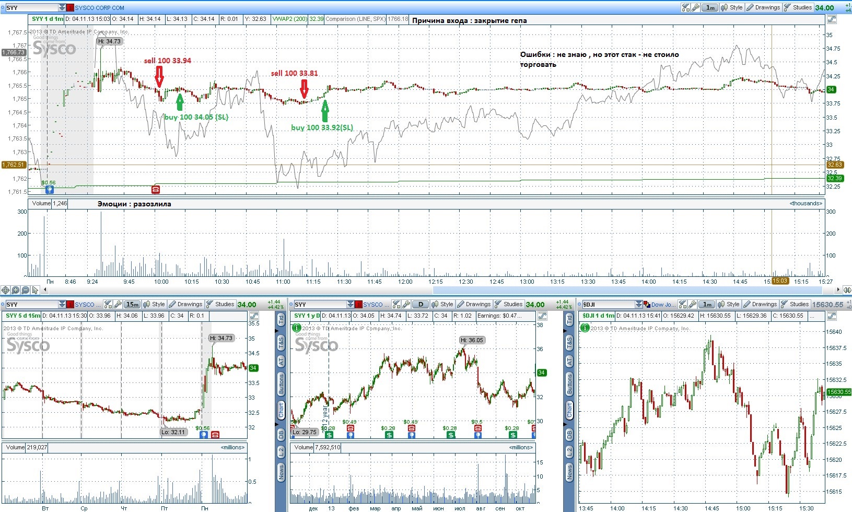852x512 pixels.
Task: Click the zoom-in magnifier below the top chart
Action: pos(16,290)
